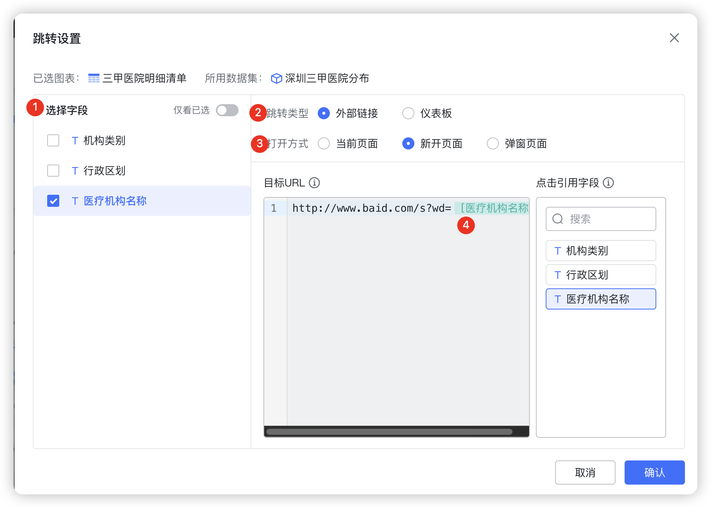Check the 机构类别 field checkbox
This screenshot has width=711, height=508.
(x=53, y=140)
